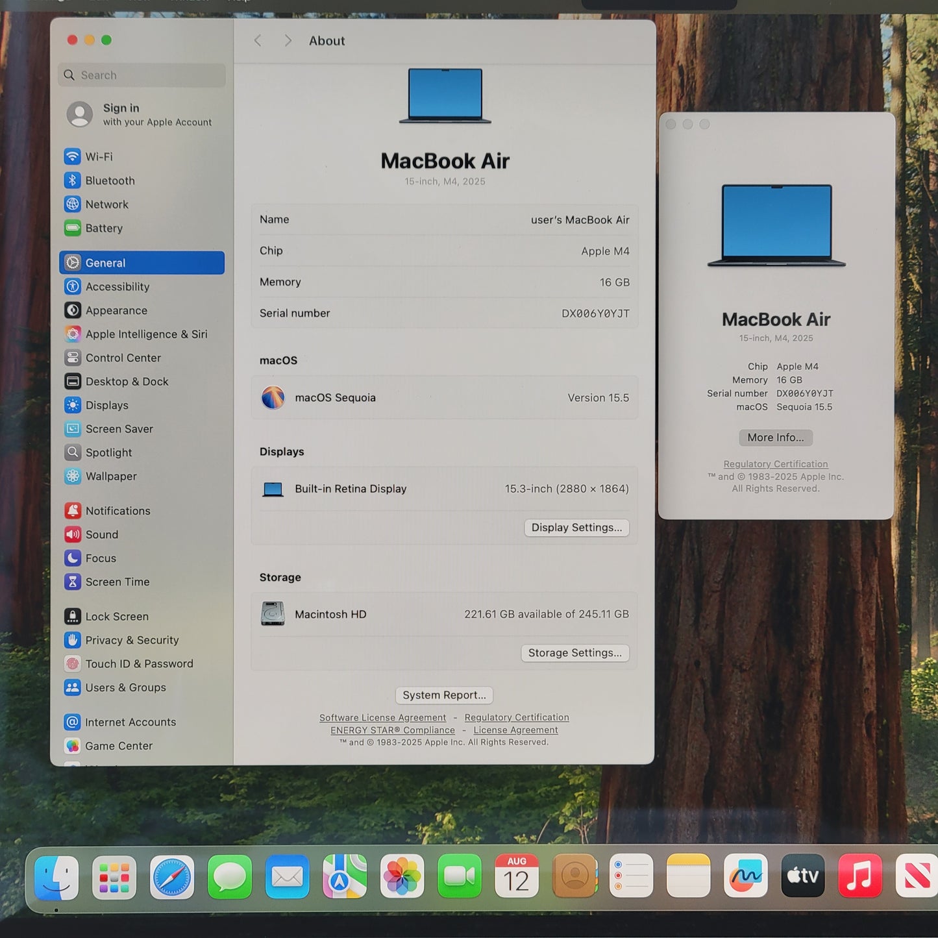The image size is (938, 938).
Task: Click the computer name user's MacBook Air
Action: [x=580, y=220]
